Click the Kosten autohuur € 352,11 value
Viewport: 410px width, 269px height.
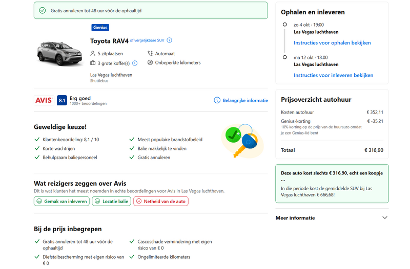[x=375, y=112]
